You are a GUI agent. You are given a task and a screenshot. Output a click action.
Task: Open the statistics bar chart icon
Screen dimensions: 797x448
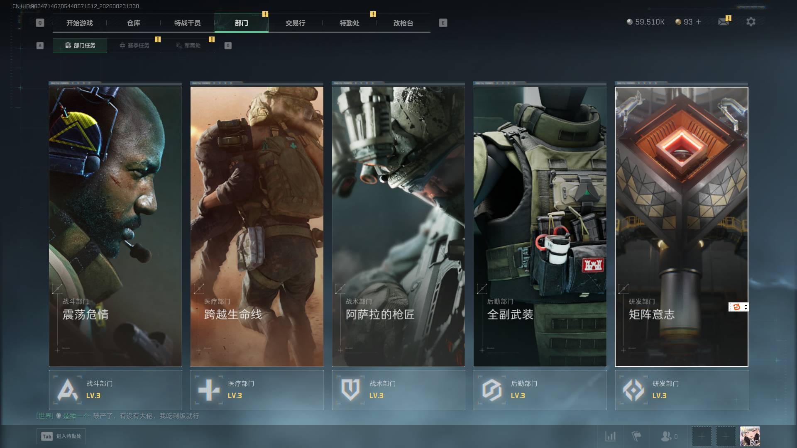(x=611, y=436)
